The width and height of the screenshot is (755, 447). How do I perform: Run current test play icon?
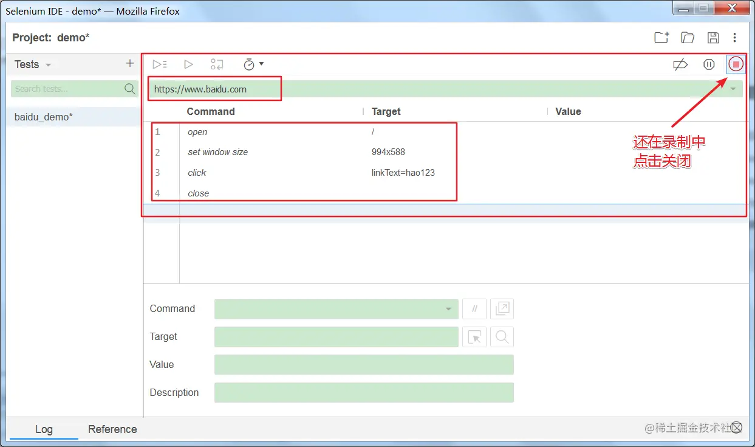click(188, 64)
